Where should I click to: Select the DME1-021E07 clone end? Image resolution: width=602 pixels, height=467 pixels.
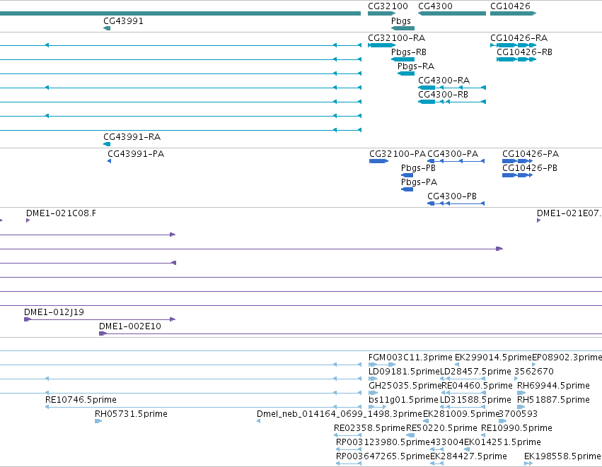point(538,220)
